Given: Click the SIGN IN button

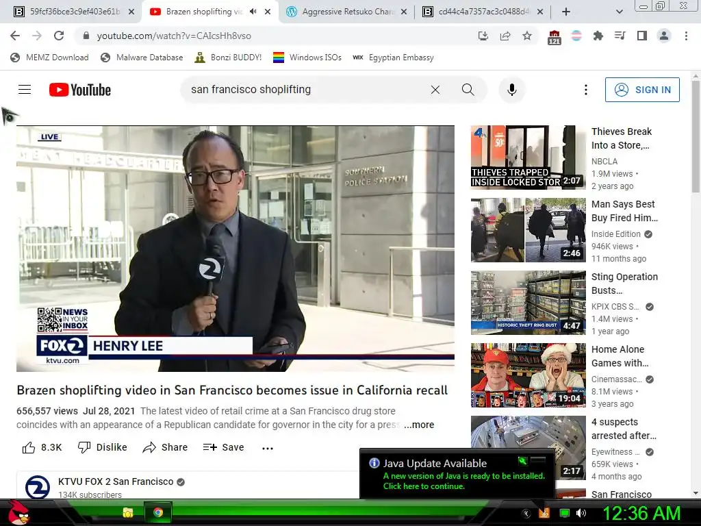Looking at the screenshot, I should (642, 90).
